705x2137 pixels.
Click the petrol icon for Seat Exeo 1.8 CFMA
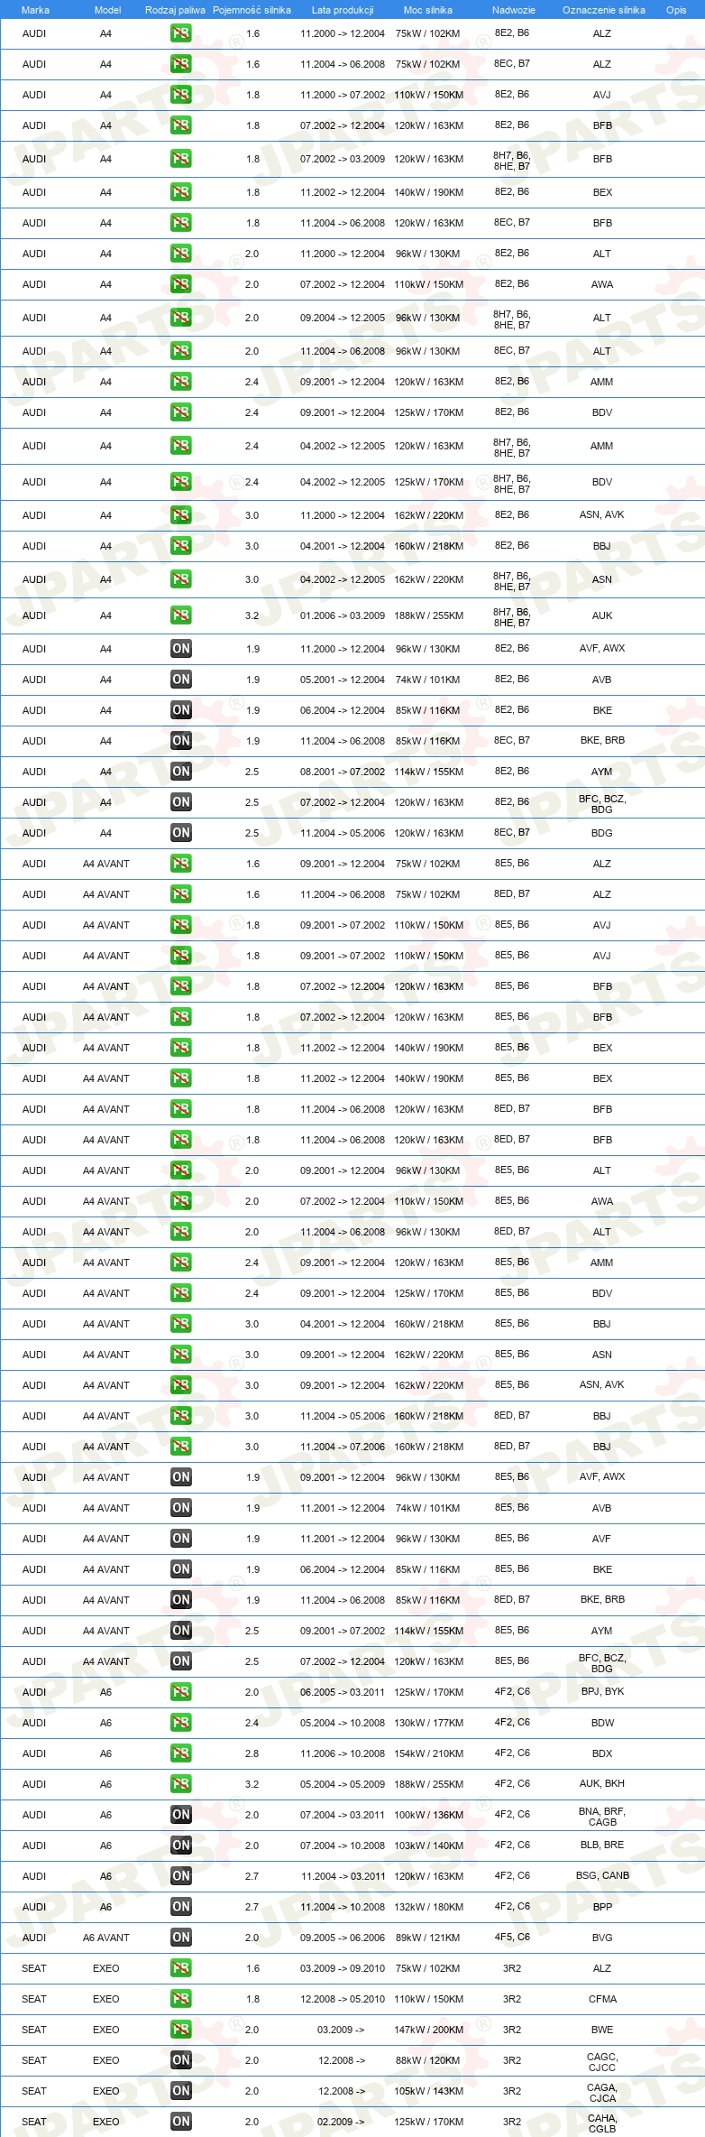(x=181, y=1999)
